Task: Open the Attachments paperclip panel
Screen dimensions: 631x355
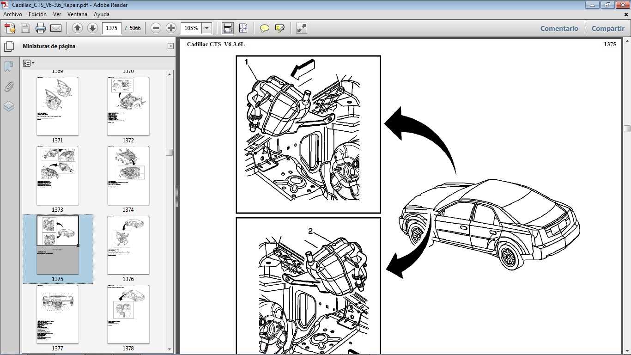Action: [x=9, y=86]
